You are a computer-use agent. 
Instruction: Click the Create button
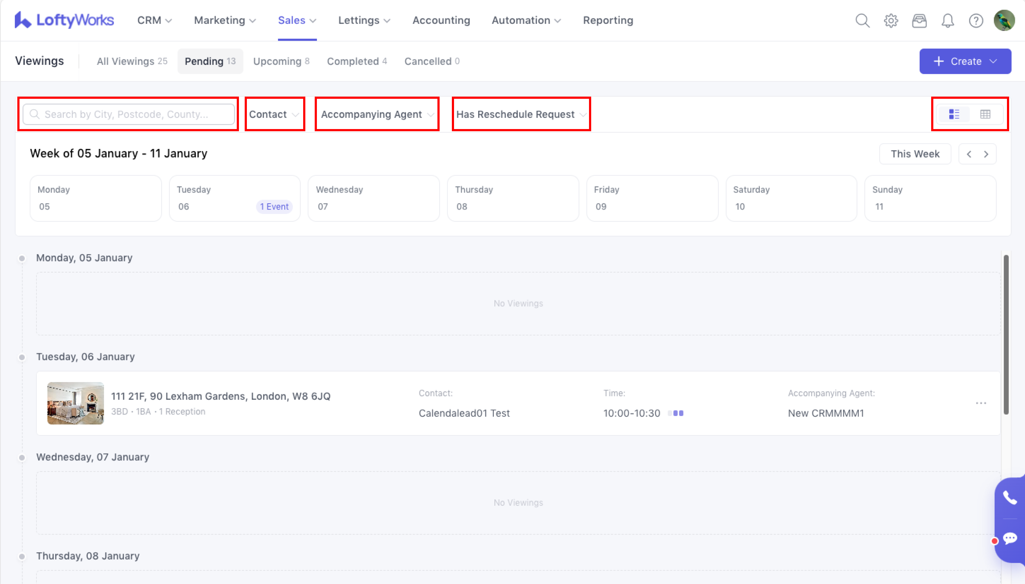(965, 61)
